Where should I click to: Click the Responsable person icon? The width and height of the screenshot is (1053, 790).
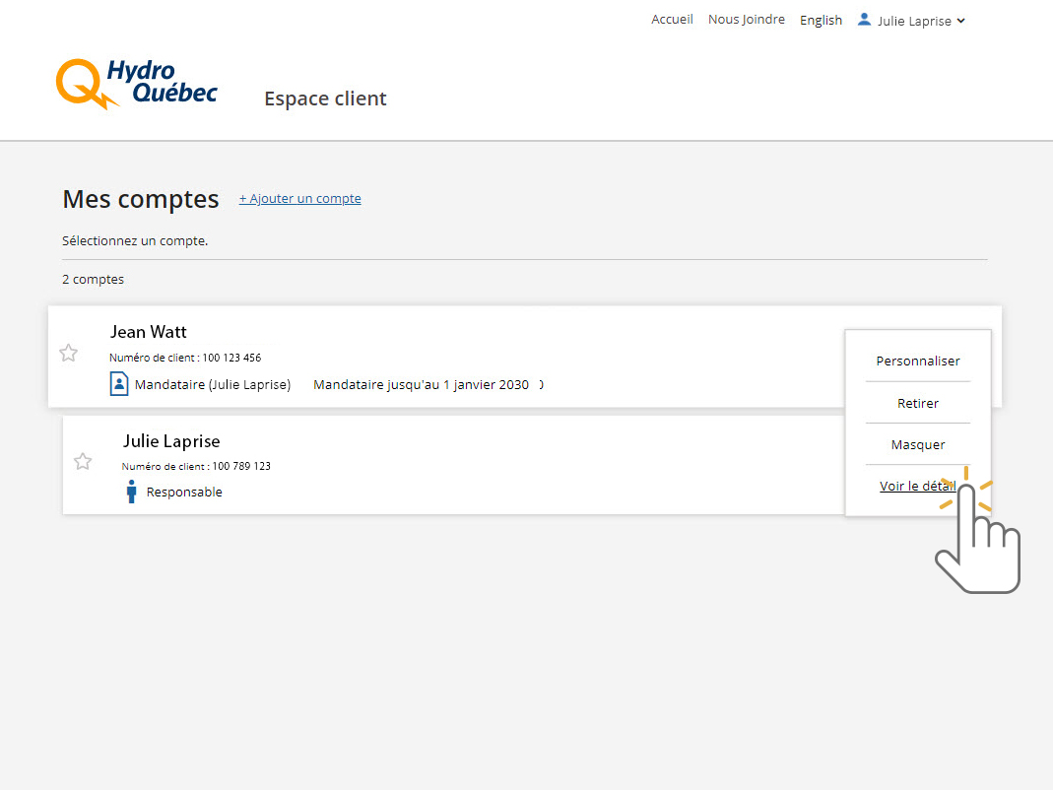point(131,492)
